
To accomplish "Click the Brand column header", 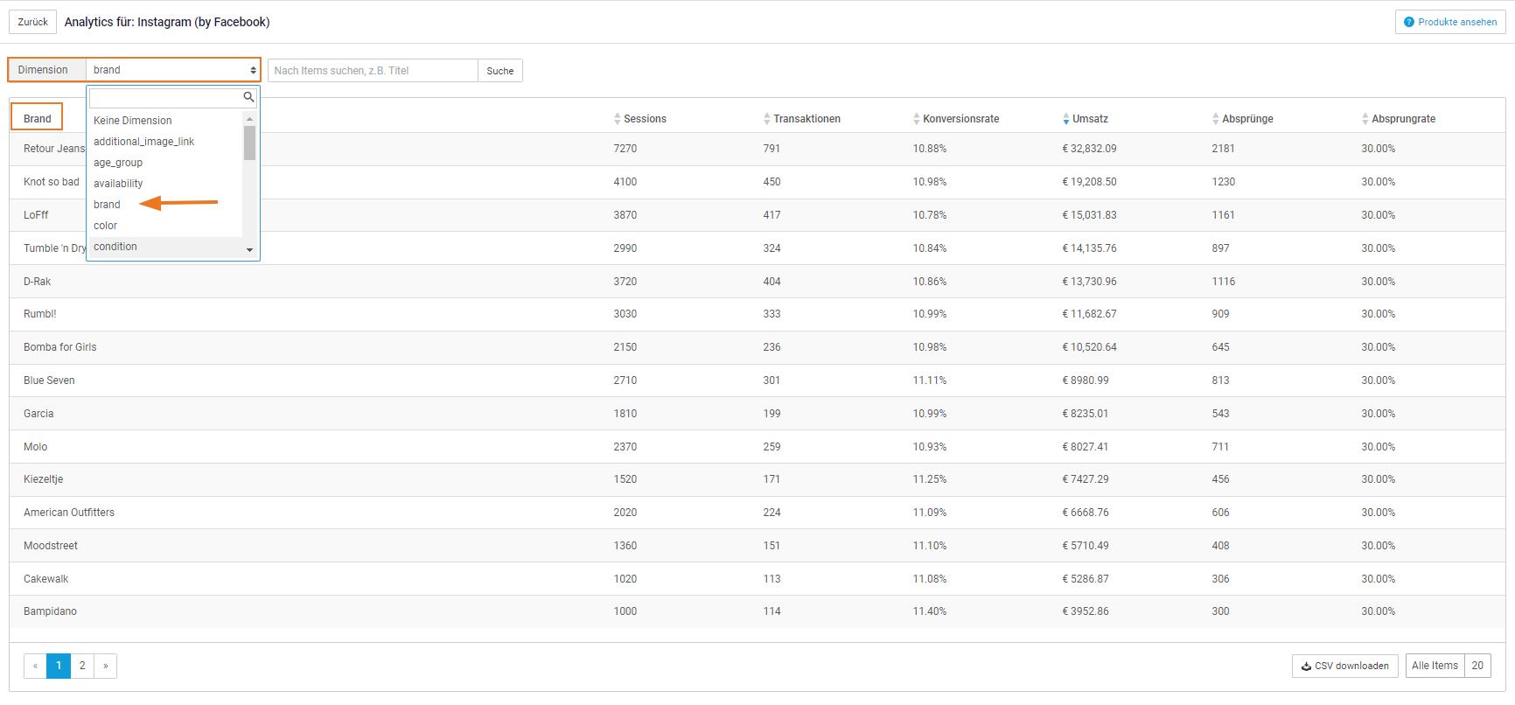I will [x=37, y=119].
